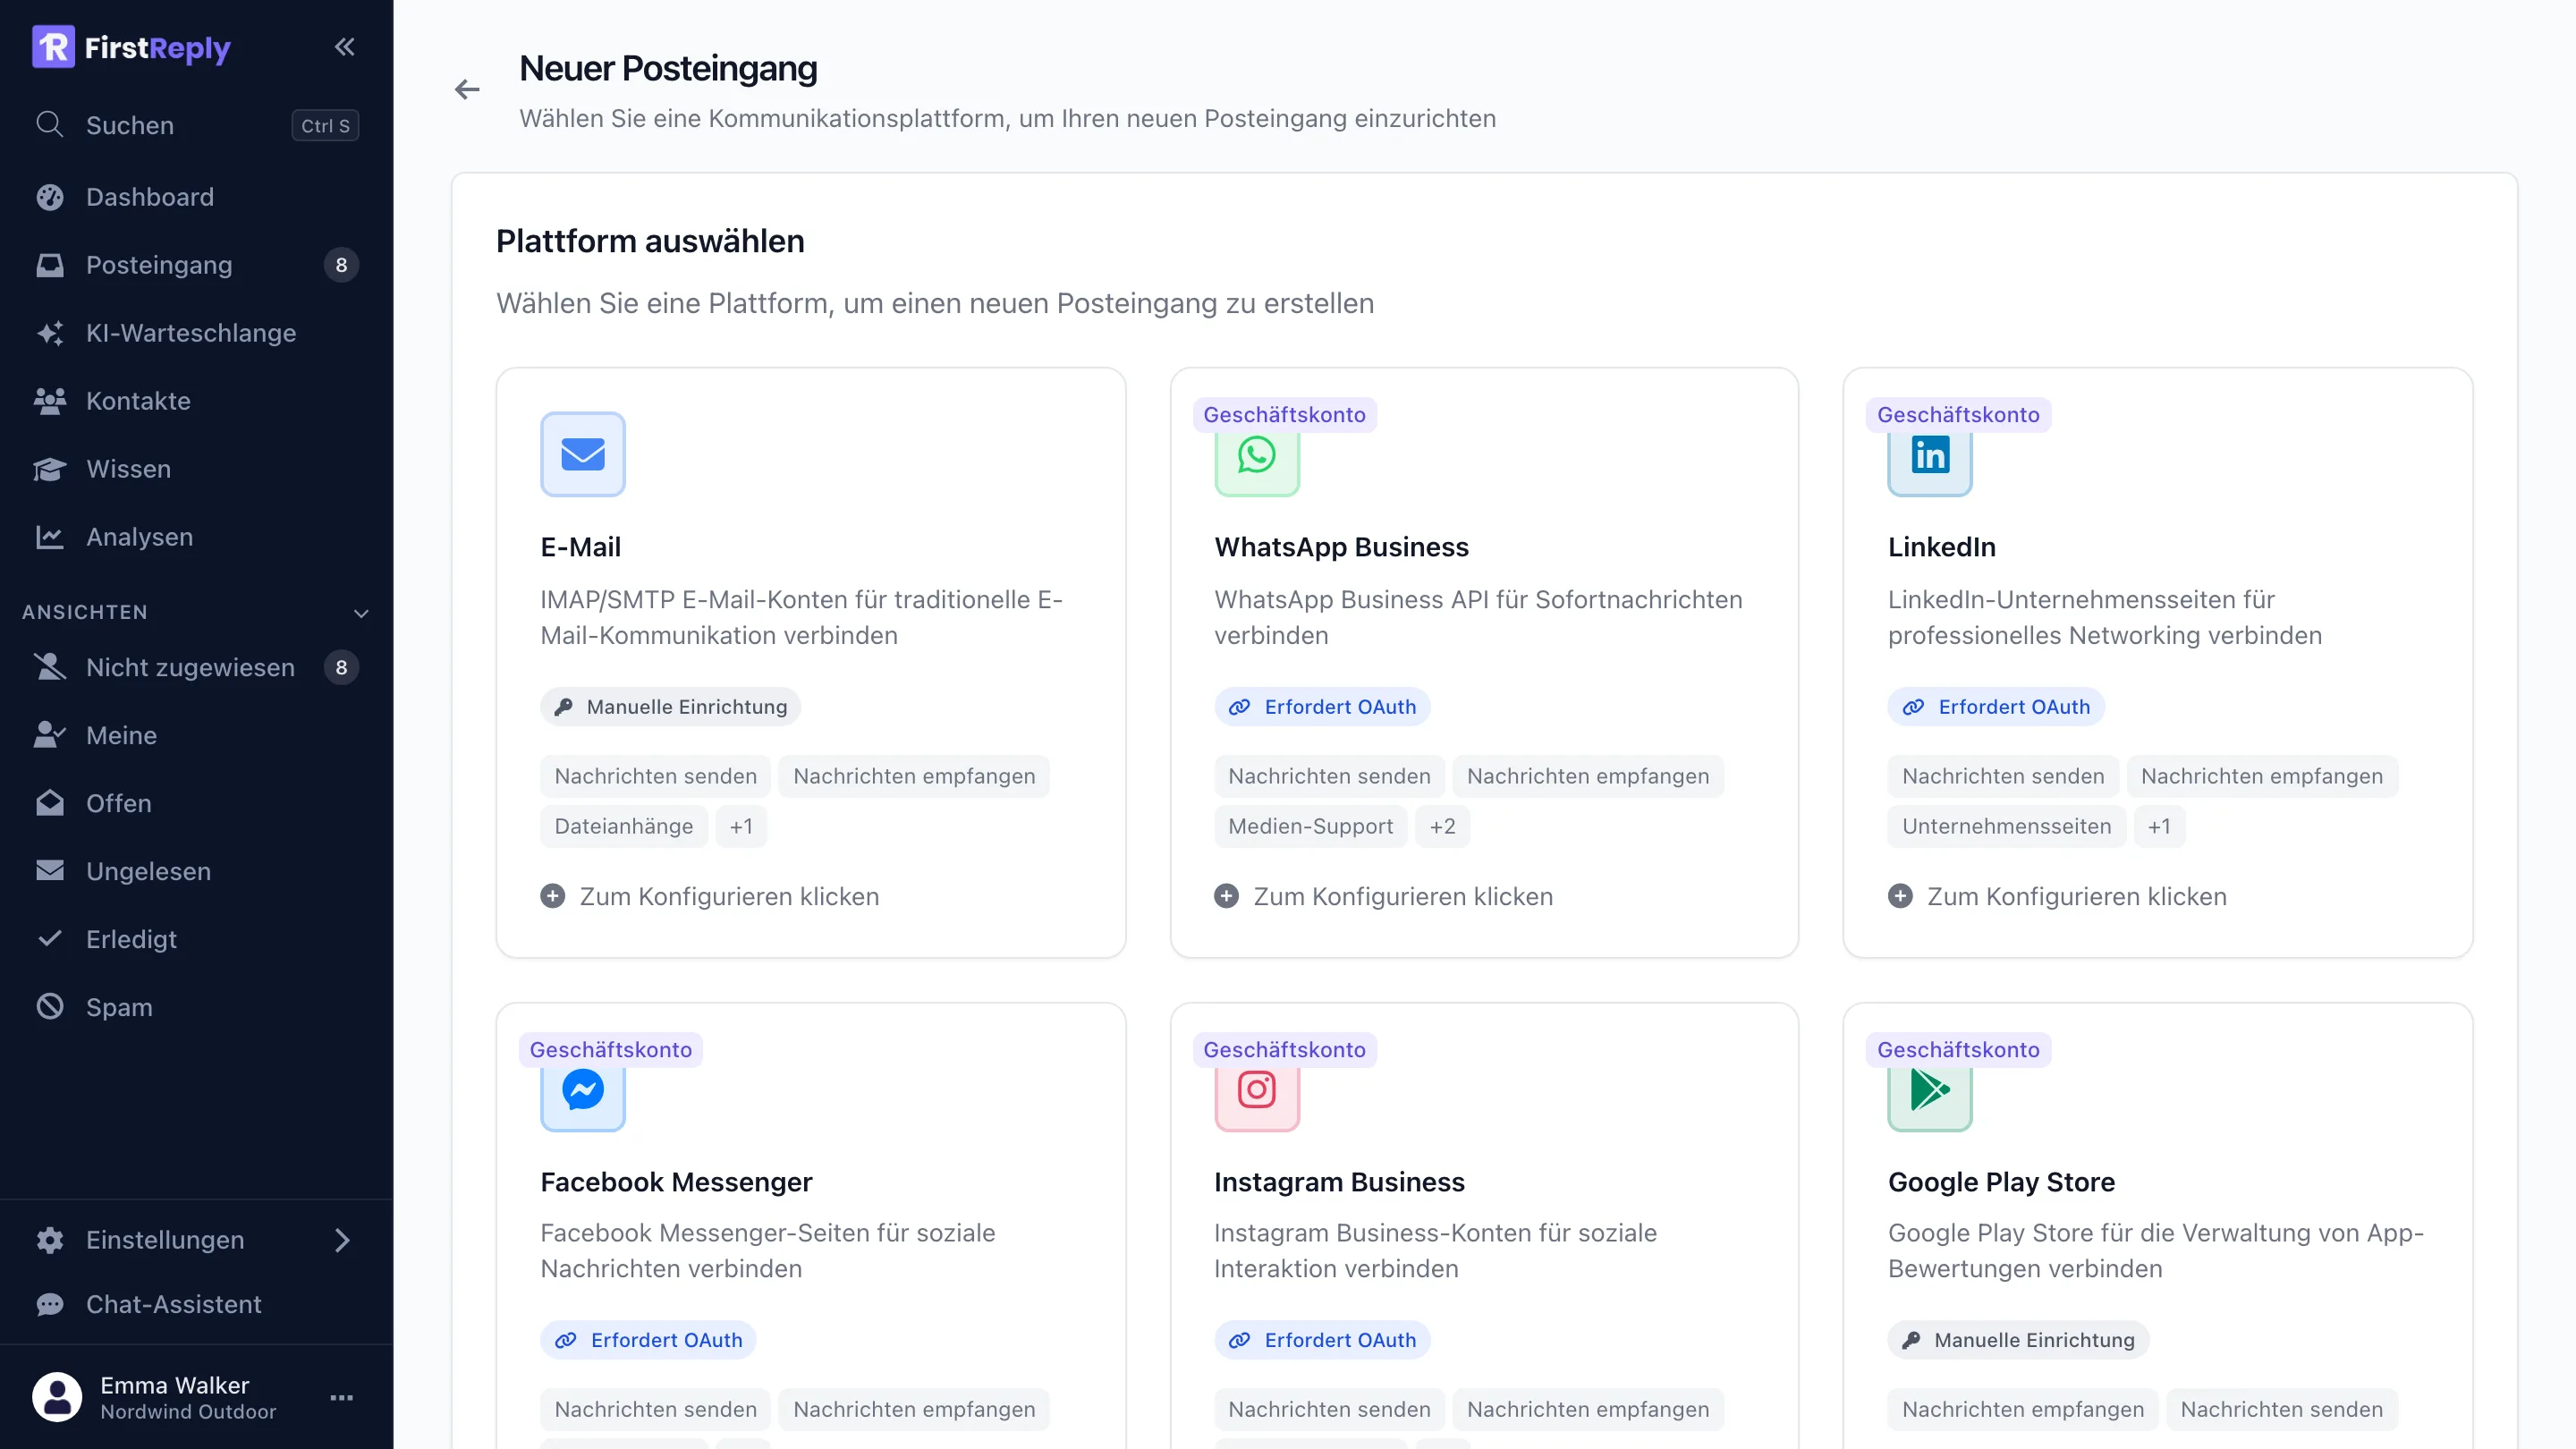The height and width of the screenshot is (1449, 2576).
Task: Show the Meine view
Action: (x=196, y=735)
